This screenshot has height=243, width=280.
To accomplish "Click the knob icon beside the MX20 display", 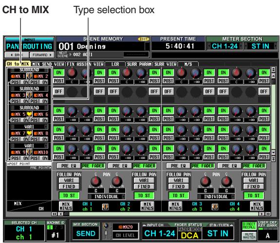I will [106, 226].
